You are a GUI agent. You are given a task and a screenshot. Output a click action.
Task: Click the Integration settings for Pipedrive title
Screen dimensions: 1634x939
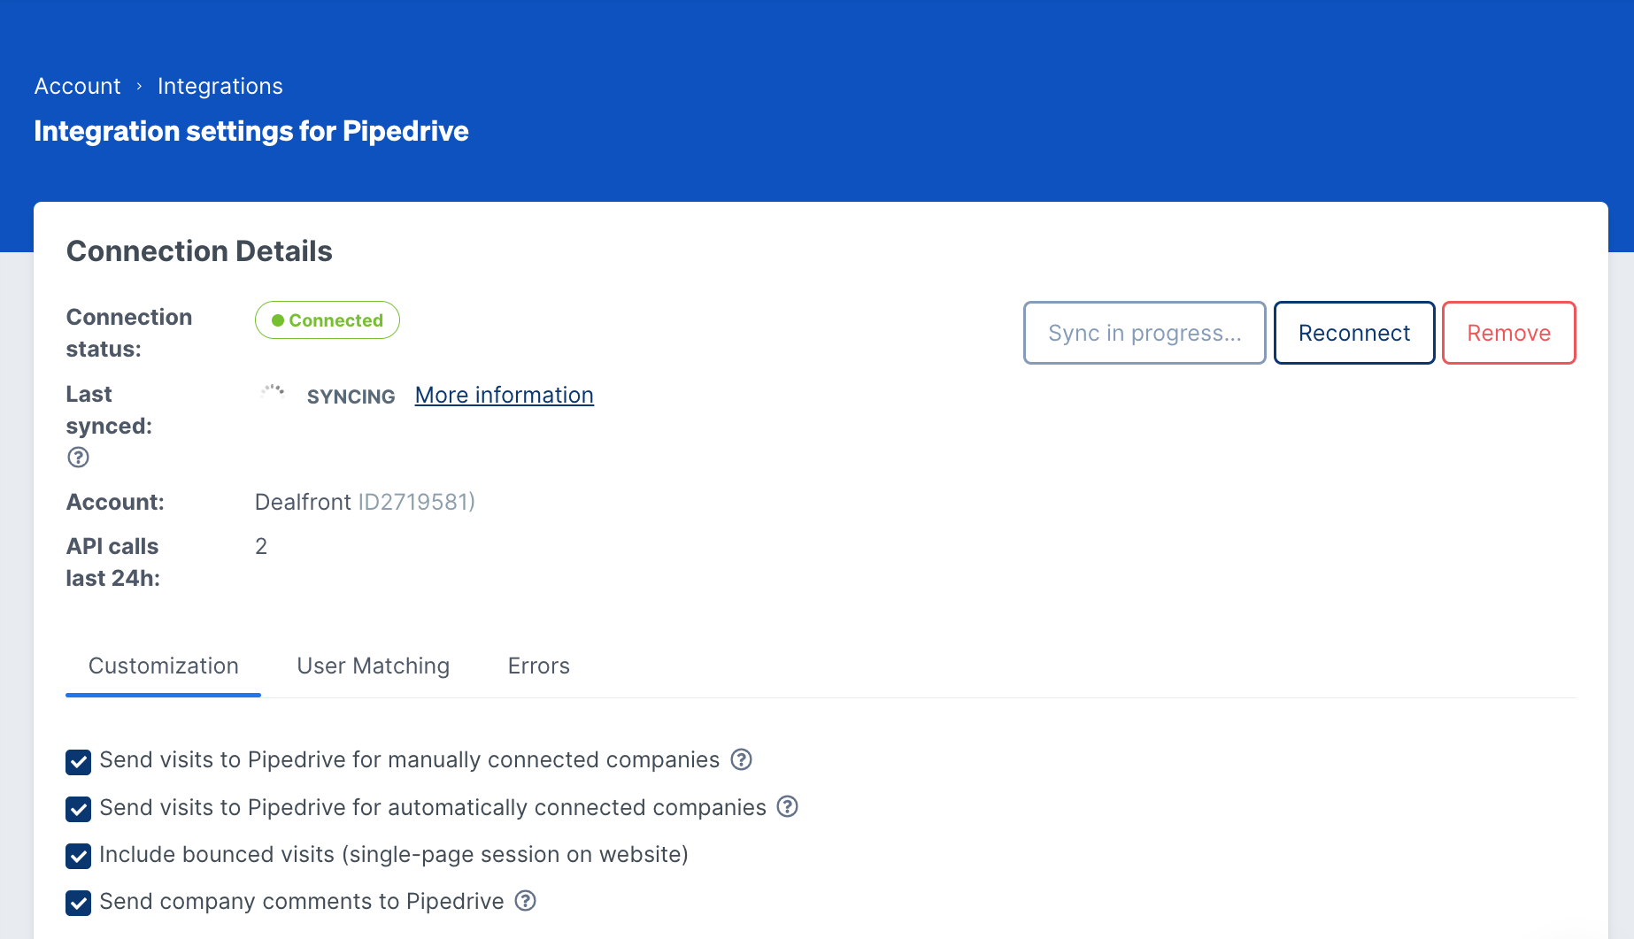point(251,131)
